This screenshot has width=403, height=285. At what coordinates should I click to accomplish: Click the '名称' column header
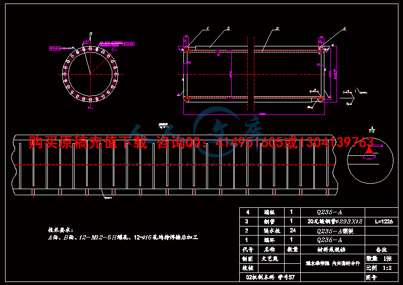[x=270, y=250]
